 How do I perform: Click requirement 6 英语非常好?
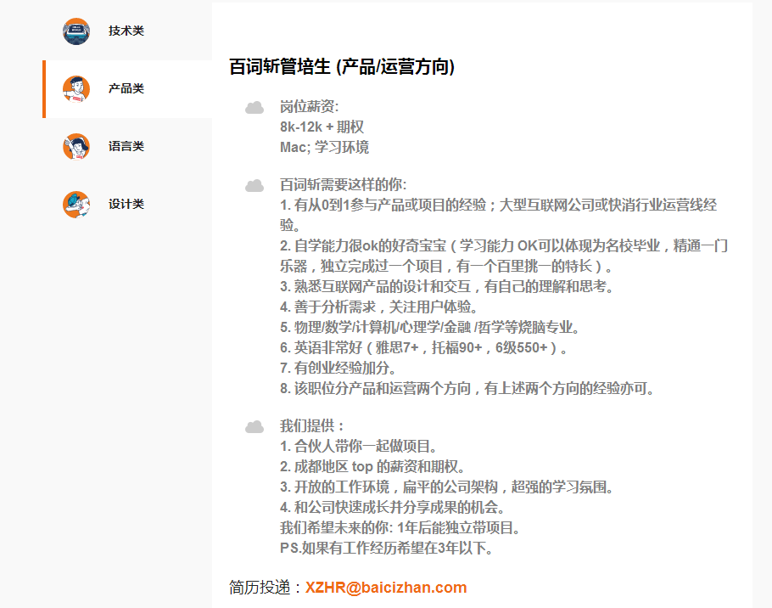(423, 348)
